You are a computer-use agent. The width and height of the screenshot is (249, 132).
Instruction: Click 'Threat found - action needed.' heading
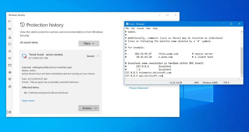[x=46, y=54]
